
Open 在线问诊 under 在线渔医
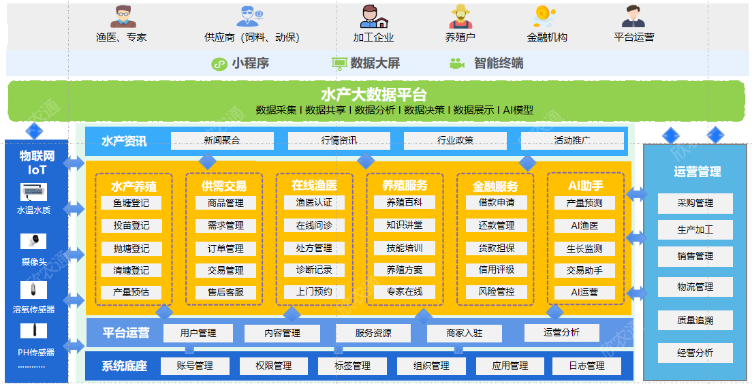314,225
